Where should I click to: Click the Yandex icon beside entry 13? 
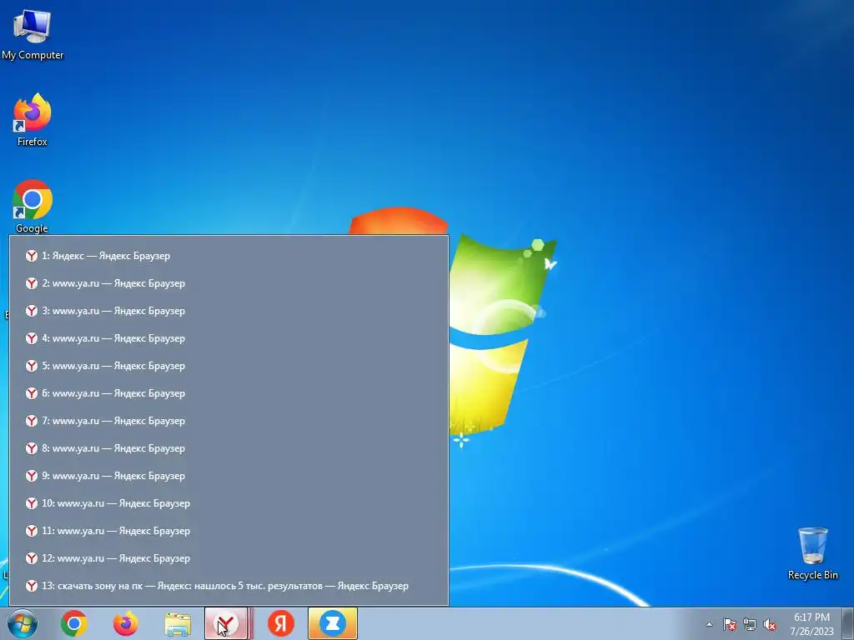coord(32,586)
